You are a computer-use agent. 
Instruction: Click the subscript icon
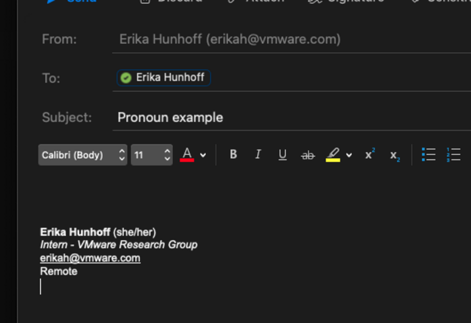point(394,155)
